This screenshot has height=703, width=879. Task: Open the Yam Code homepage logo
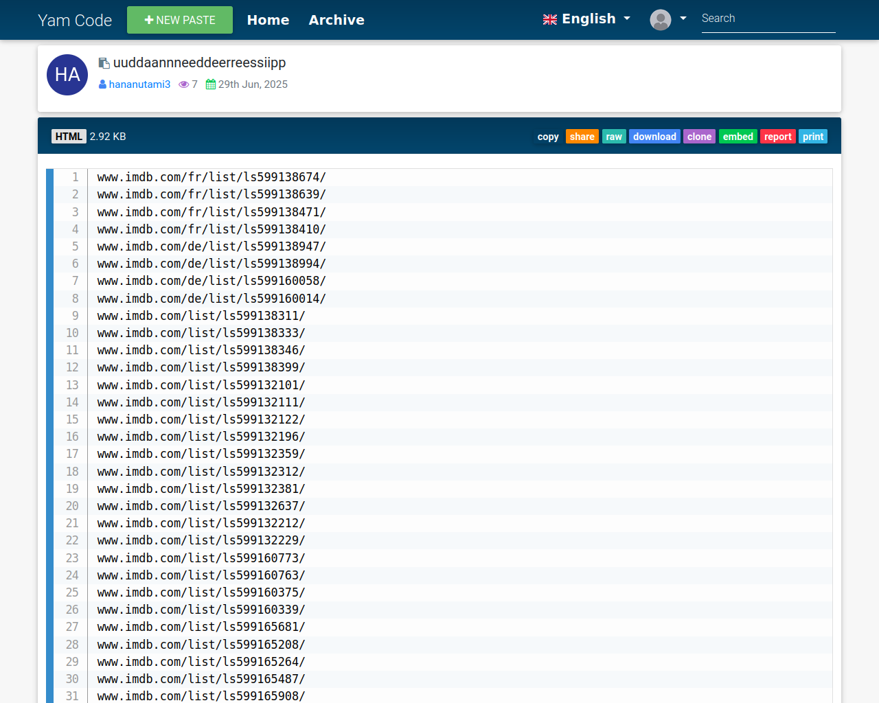(75, 20)
